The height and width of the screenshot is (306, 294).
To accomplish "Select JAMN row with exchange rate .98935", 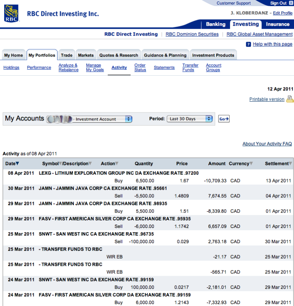I will click(148, 207).
